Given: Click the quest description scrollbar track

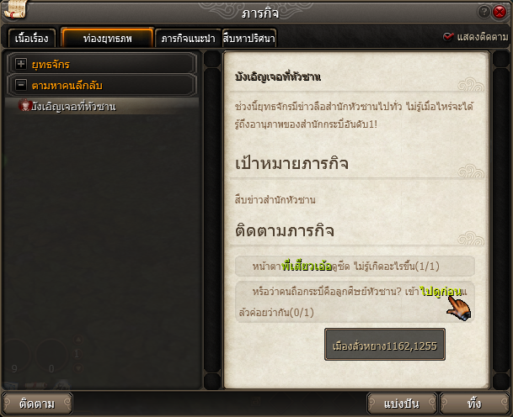Looking at the screenshot, I should [500, 219].
